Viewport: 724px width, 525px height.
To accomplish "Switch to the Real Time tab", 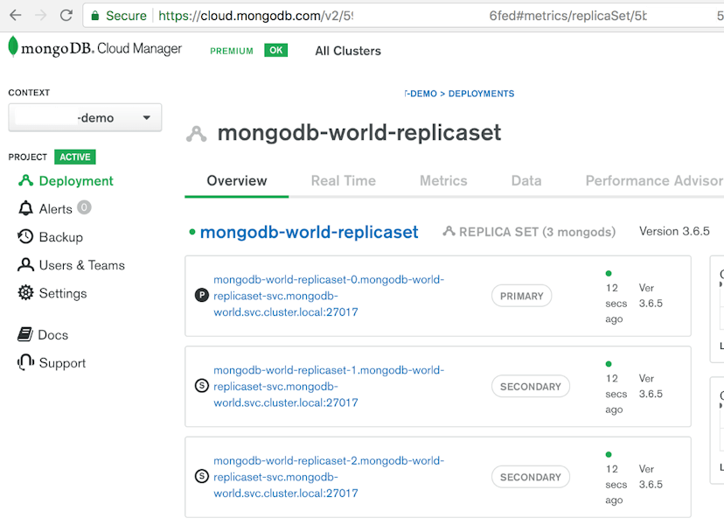I will click(344, 181).
